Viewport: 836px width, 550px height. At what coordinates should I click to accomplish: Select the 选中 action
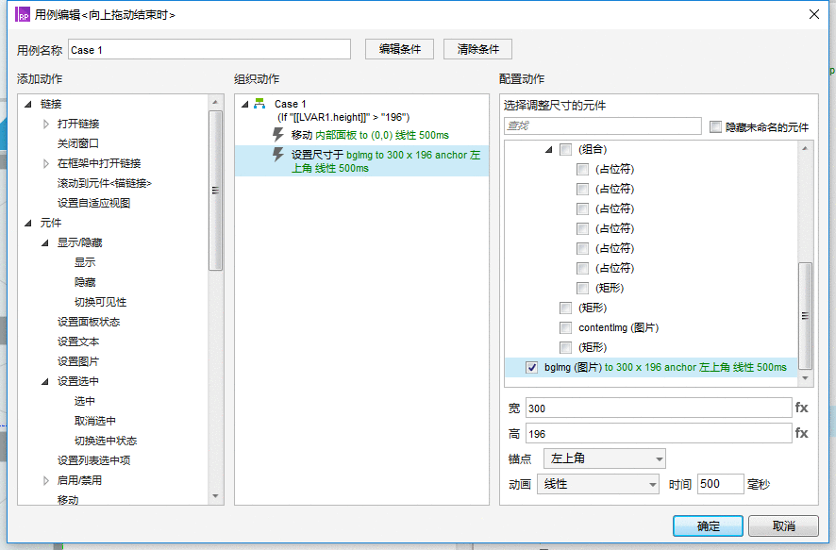tap(85, 401)
